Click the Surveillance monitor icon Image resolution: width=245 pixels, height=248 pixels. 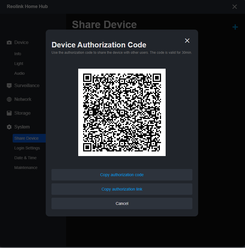(x=9, y=86)
